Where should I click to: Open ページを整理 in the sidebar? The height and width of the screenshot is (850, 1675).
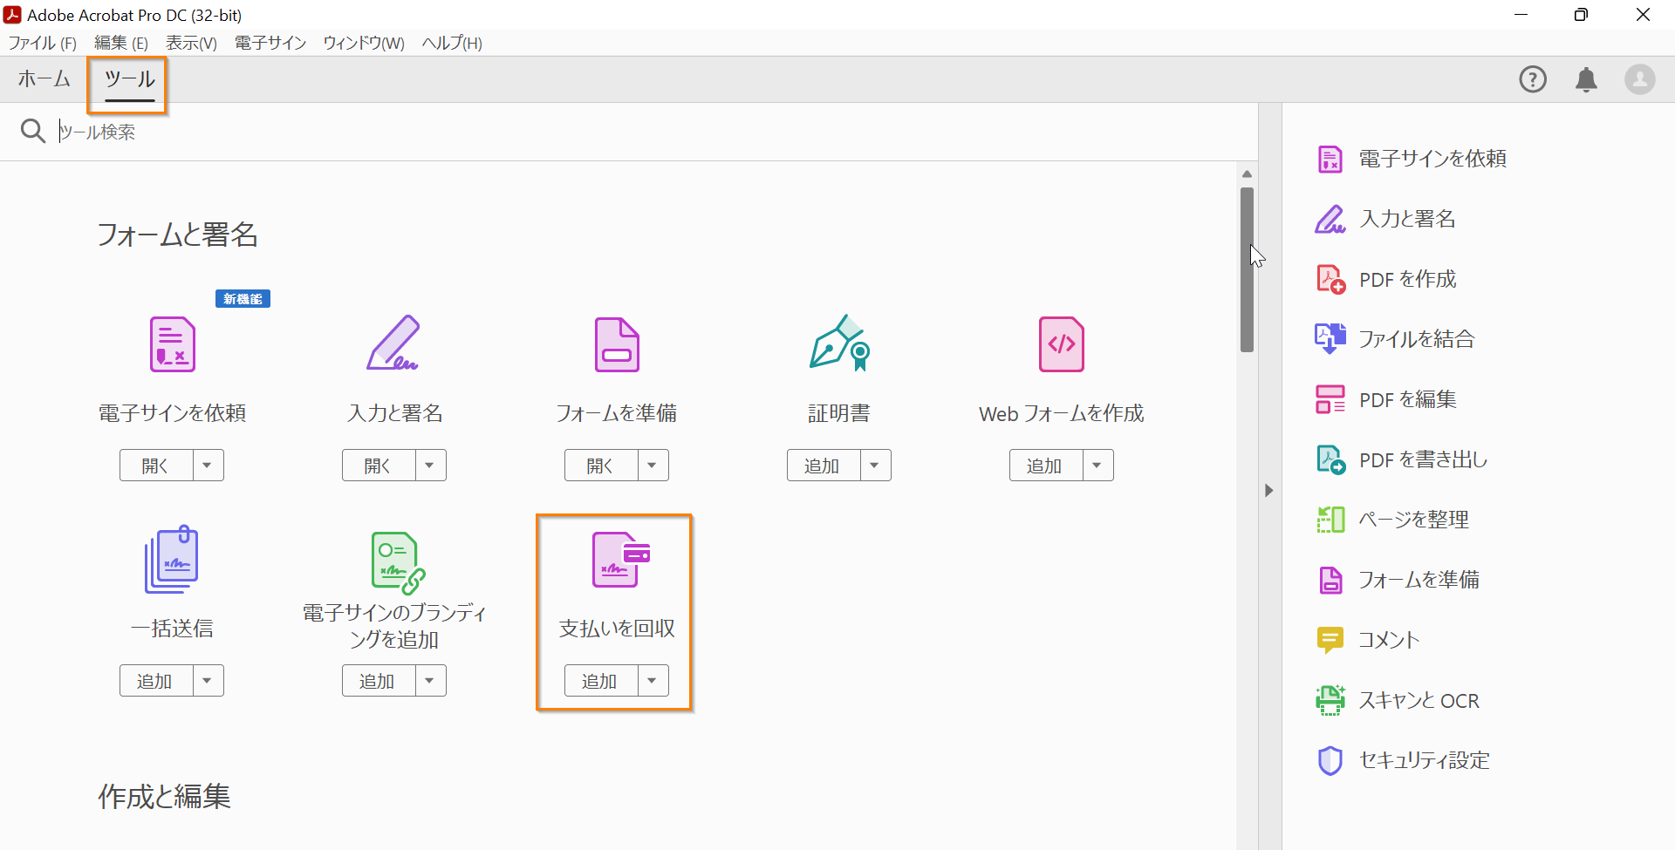[1414, 519]
